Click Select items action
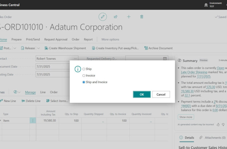227x149 pixels. pos(57,101)
